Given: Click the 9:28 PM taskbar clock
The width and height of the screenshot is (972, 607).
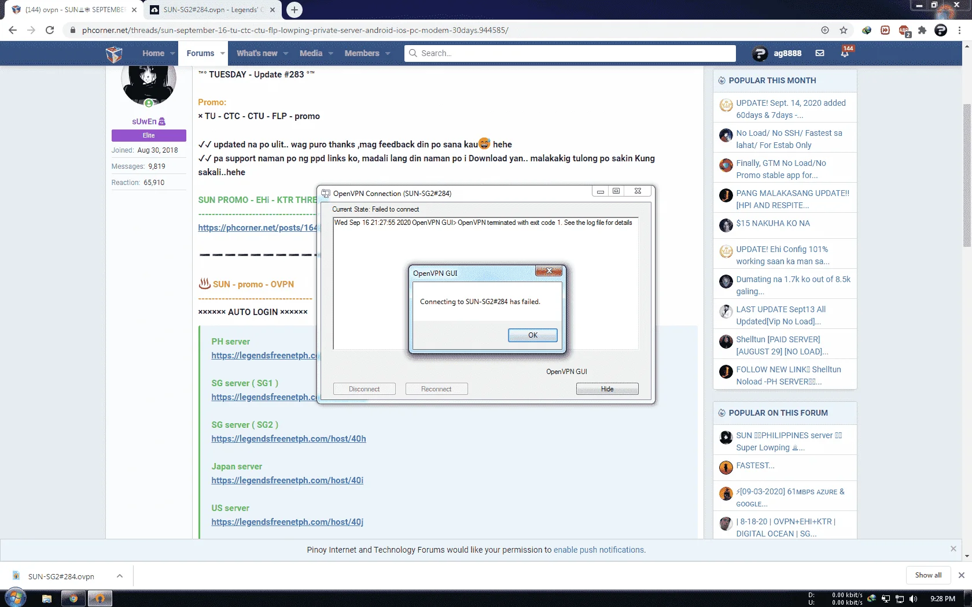Looking at the screenshot, I should point(942,599).
